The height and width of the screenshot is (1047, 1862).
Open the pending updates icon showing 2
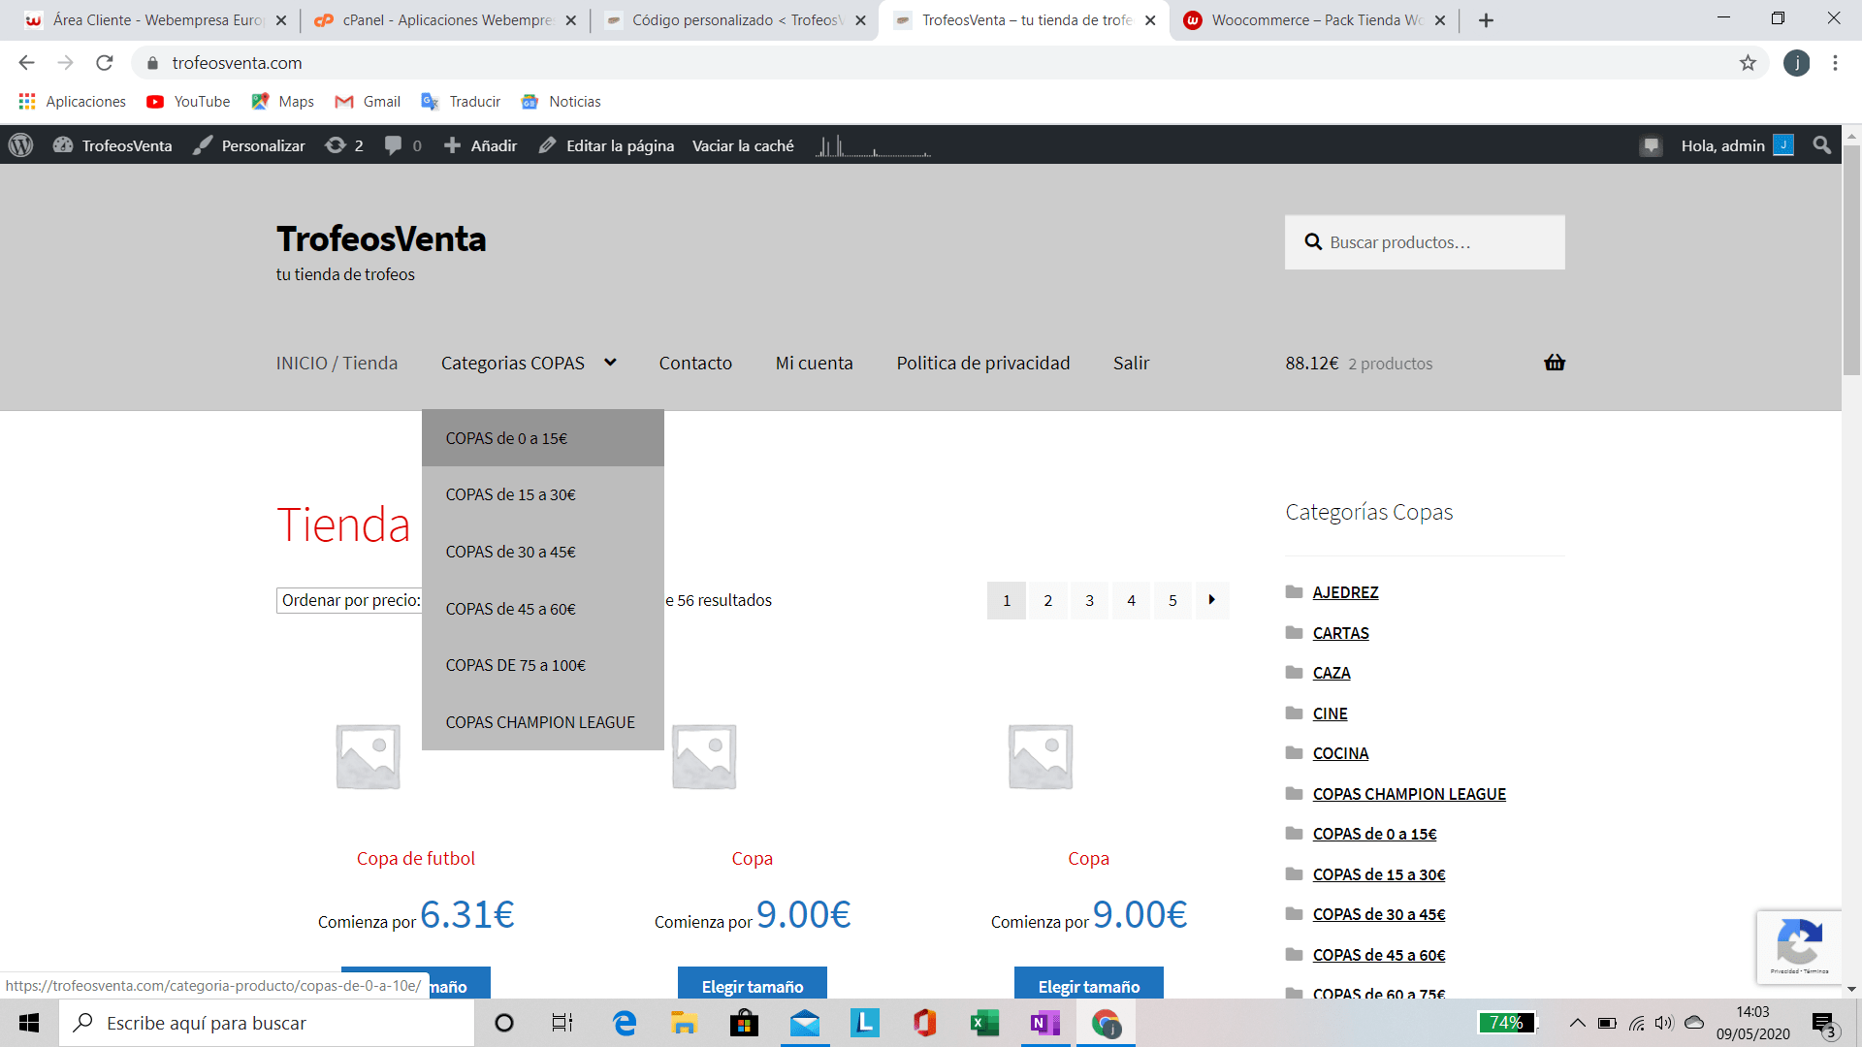tap(336, 145)
